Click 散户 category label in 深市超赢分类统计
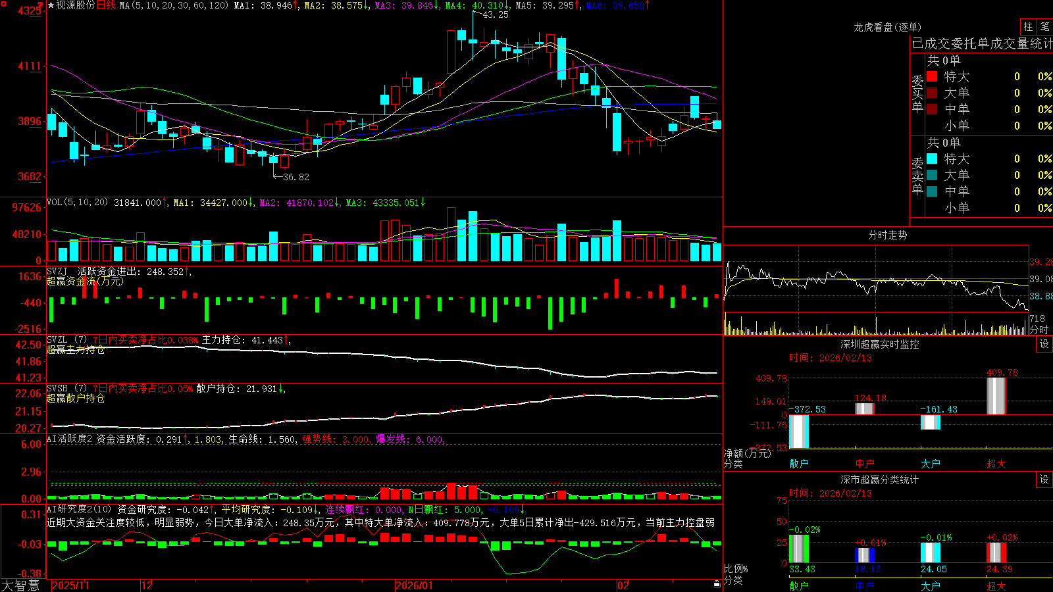This screenshot has width=1053, height=592. 799,585
